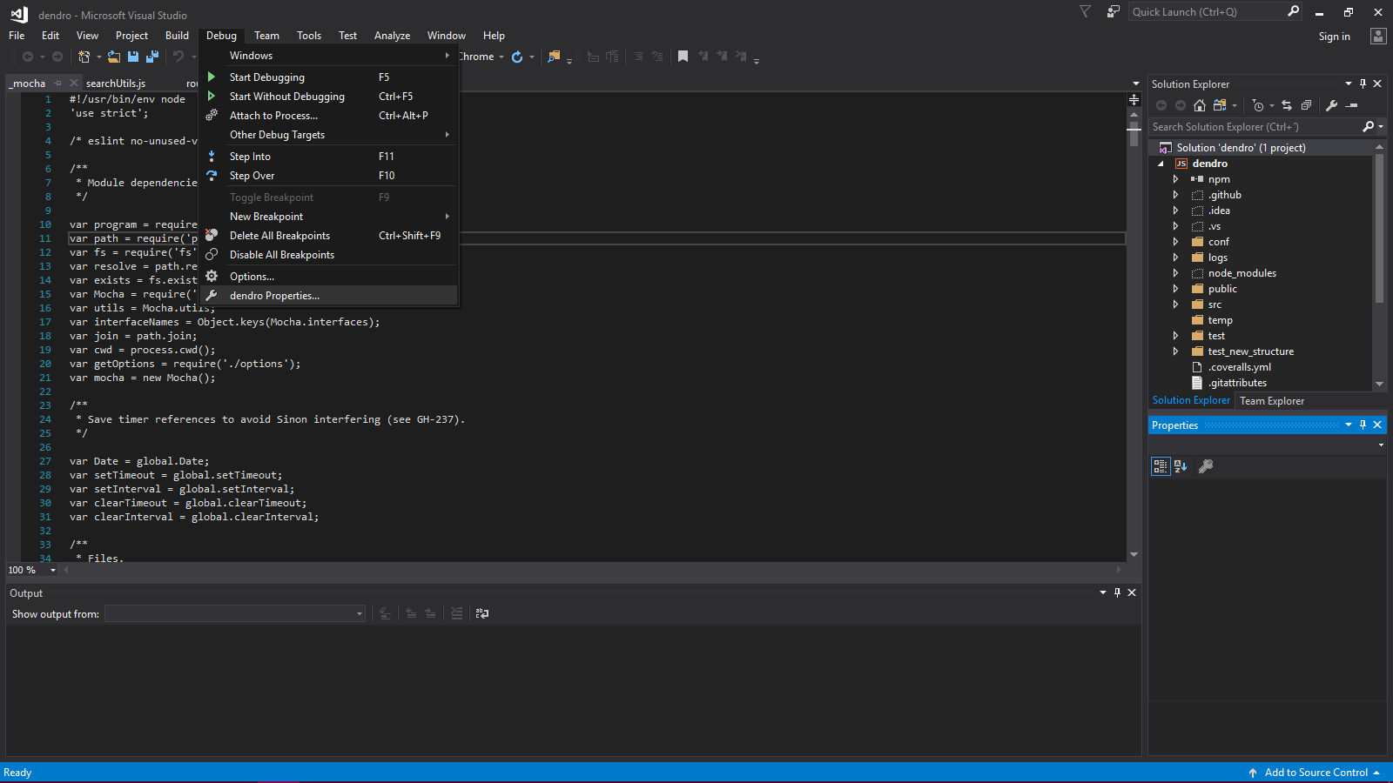Viewport: 1393px width, 783px height.
Task: Pin the _mocha editor tab
Action: 58,84
